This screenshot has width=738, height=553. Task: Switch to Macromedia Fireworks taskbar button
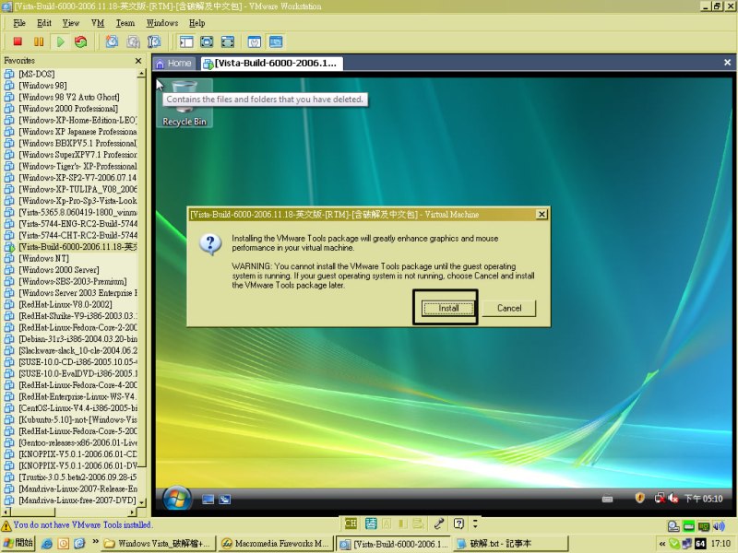pyautogui.click(x=276, y=544)
